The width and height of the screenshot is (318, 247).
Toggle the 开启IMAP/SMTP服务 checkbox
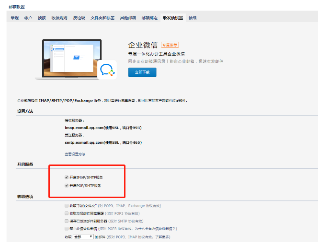coord(67,177)
